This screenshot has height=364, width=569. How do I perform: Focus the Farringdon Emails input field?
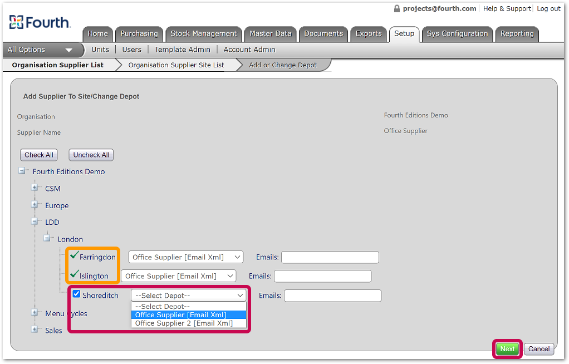tap(330, 257)
